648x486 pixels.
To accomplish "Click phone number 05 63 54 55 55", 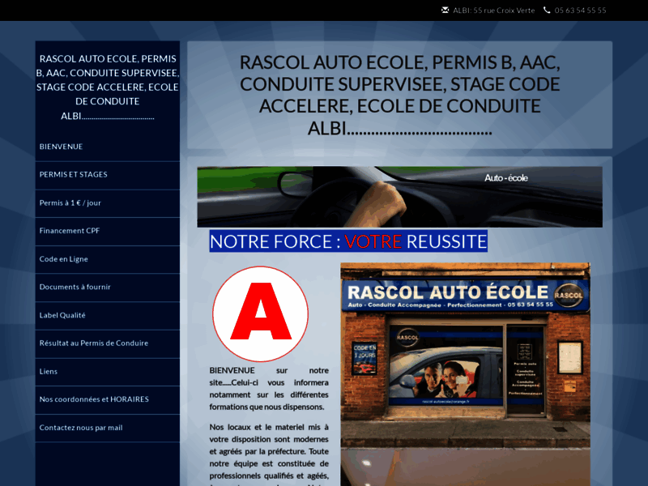I will (580, 11).
